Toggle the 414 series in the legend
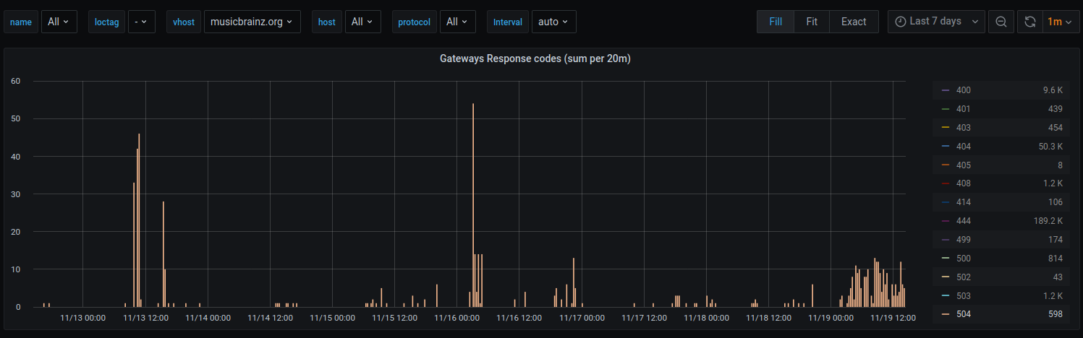 (x=964, y=202)
